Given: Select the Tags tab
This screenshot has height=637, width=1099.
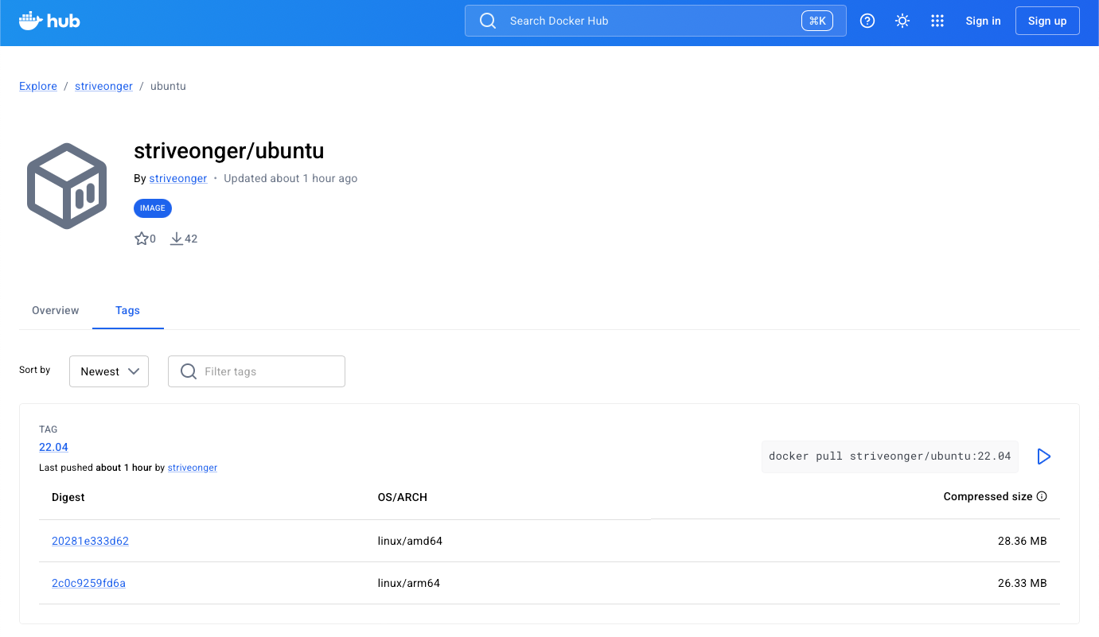Looking at the screenshot, I should click(x=127, y=310).
